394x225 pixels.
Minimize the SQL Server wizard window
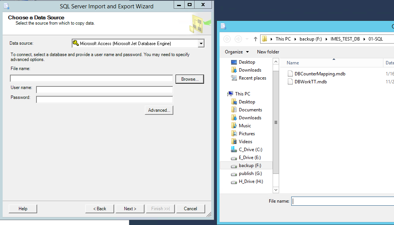click(179, 5)
